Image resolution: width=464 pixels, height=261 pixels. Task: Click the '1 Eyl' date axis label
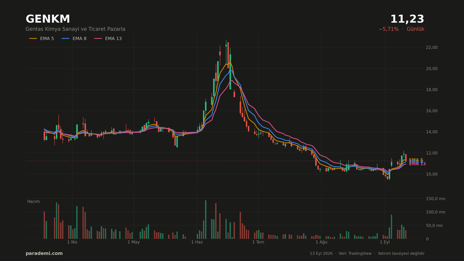click(x=385, y=242)
